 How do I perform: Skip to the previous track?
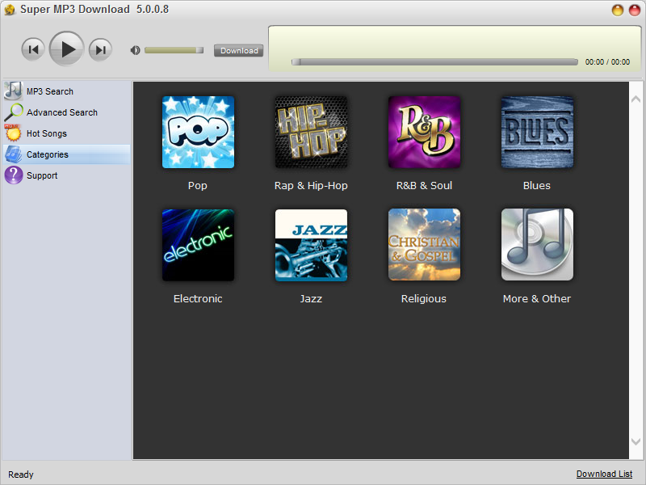point(33,49)
